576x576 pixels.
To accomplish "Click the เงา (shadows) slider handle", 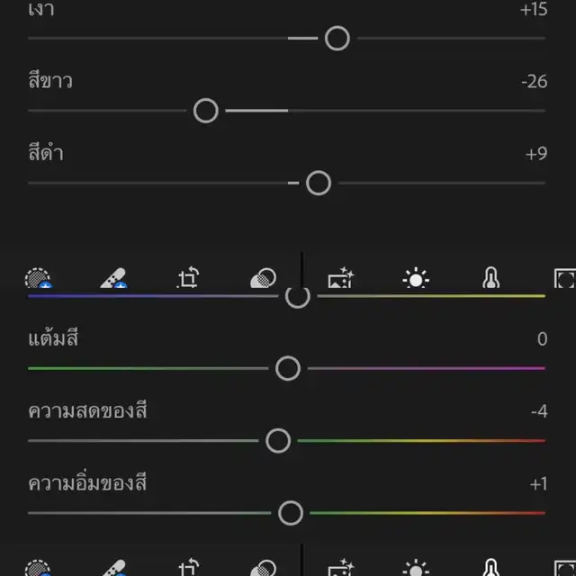I will 337,38.
